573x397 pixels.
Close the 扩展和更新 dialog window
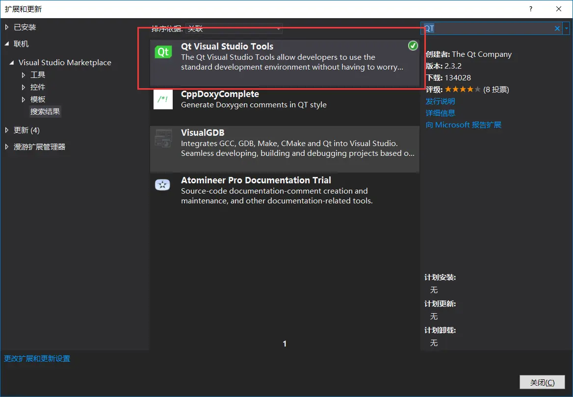pos(559,9)
